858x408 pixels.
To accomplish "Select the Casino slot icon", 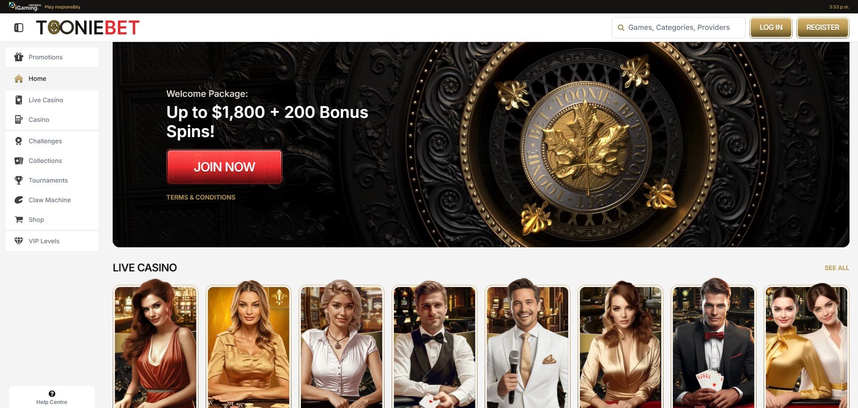I will (19, 120).
